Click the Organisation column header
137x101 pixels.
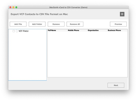coord(97,30)
